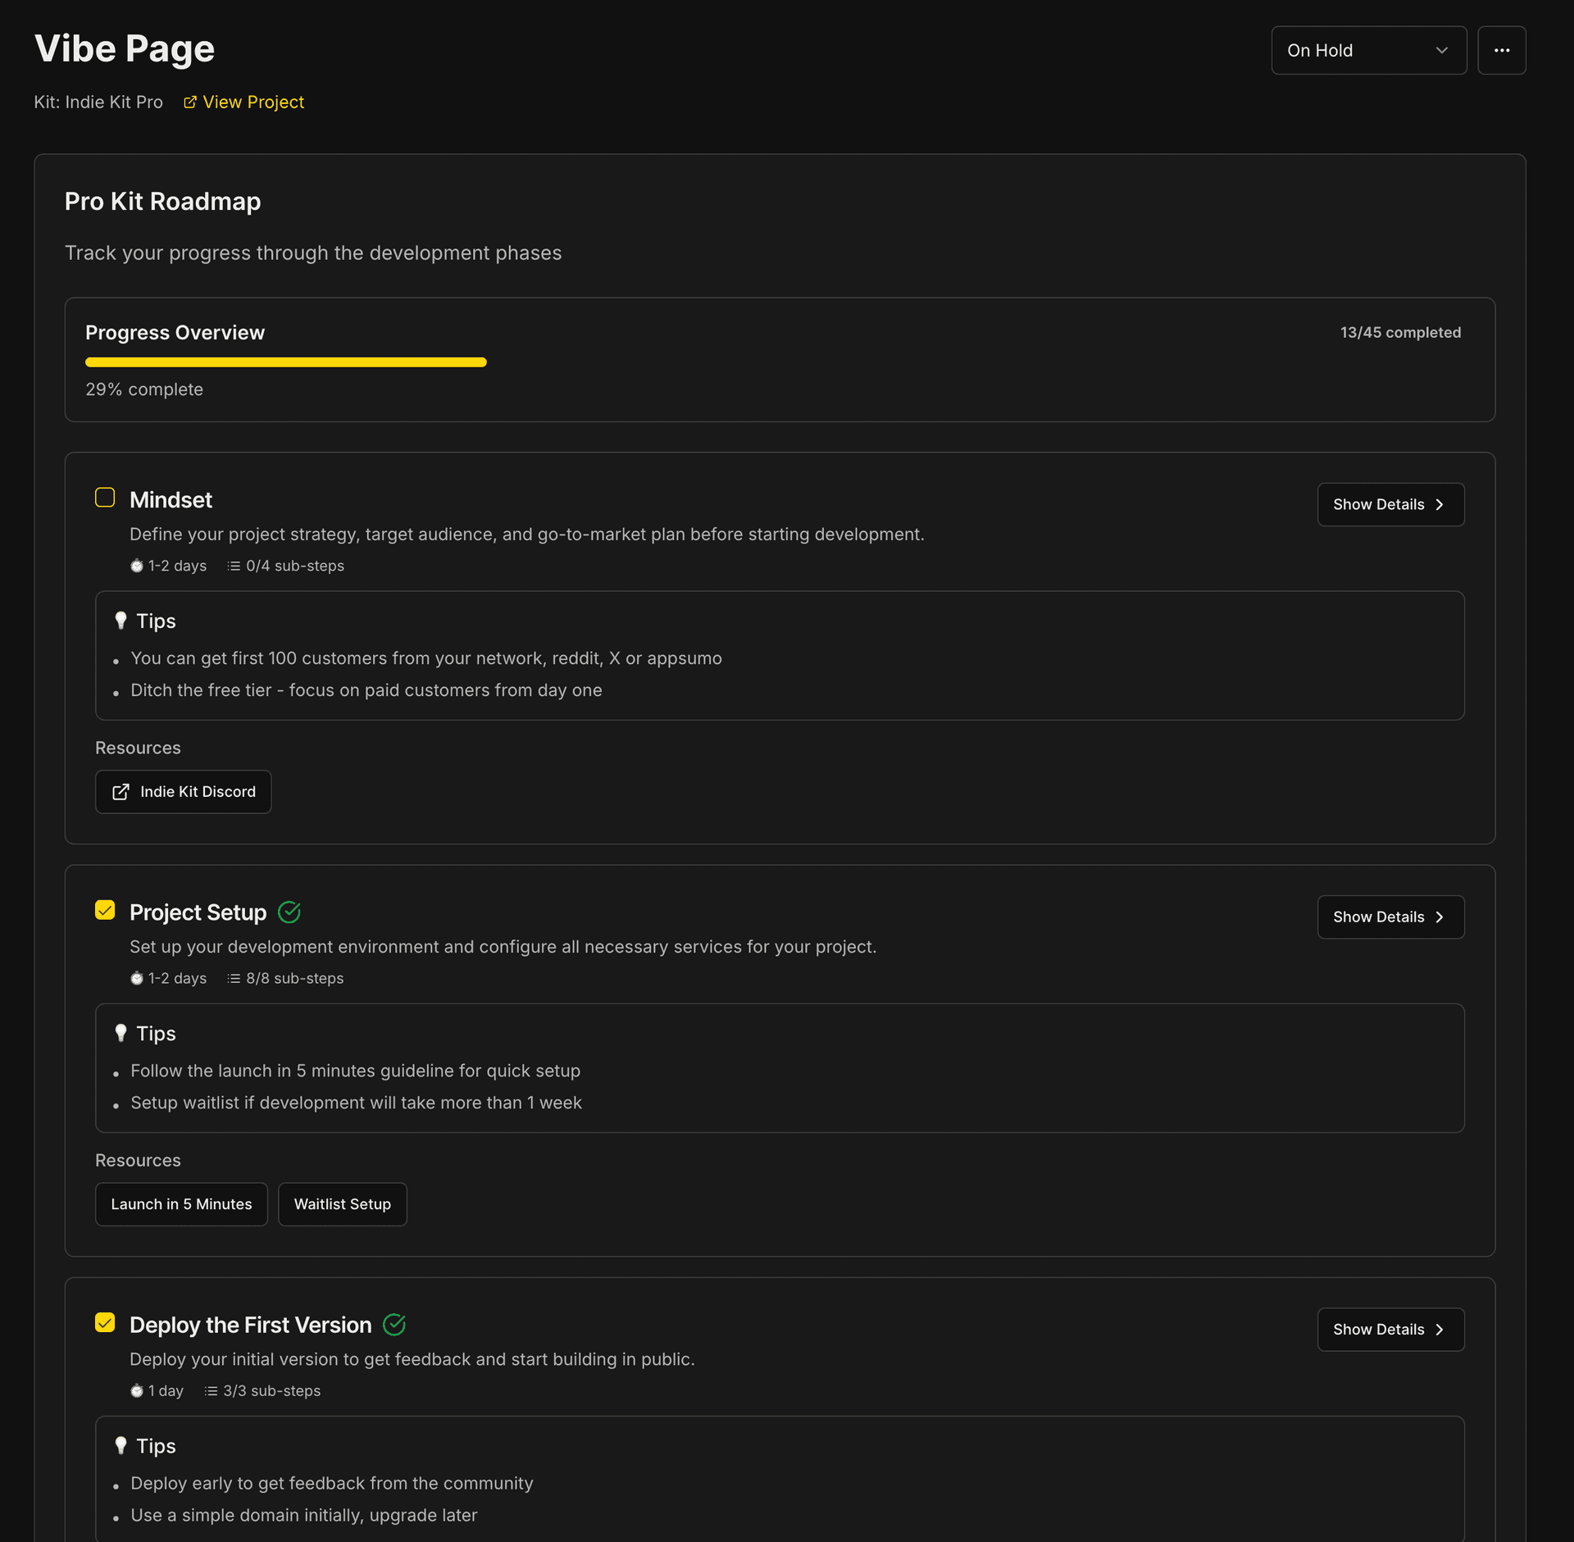Image resolution: width=1574 pixels, height=1542 pixels.
Task: Expand Show Details for Project Setup
Action: [1390, 917]
